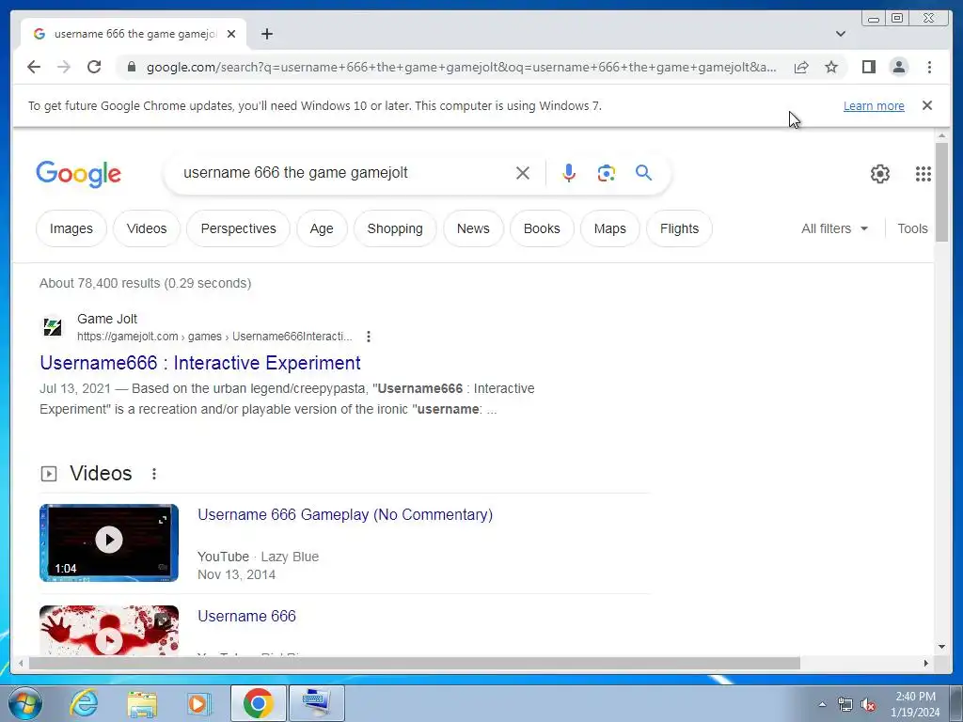Switch to Flights results
The image size is (963, 722).
click(679, 228)
